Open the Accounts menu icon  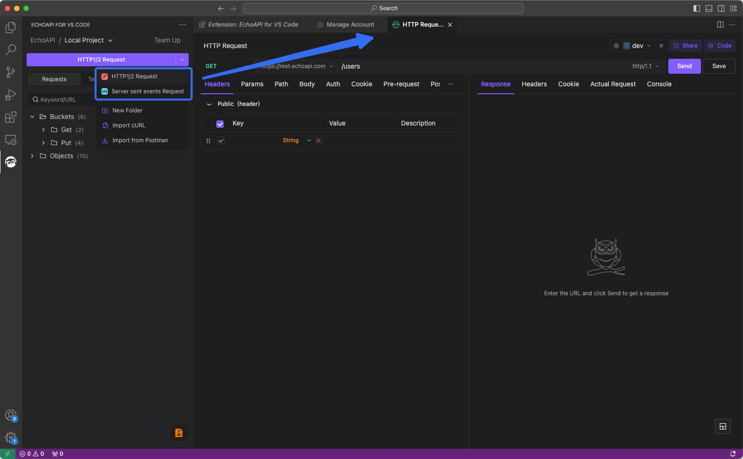click(x=11, y=415)
